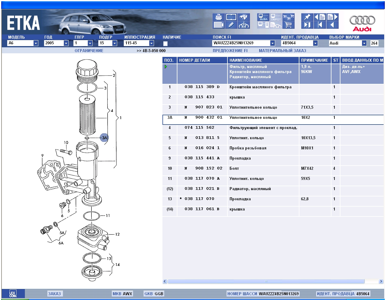The image size is (386, 300).
Task: Click the ST column header
Action: click(x=336, y=60)
